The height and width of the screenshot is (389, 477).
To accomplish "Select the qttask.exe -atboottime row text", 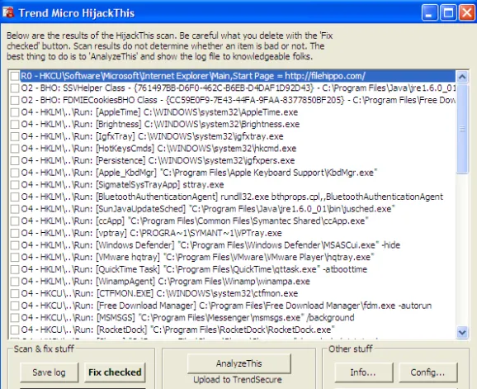I will [x=194, y=269].
